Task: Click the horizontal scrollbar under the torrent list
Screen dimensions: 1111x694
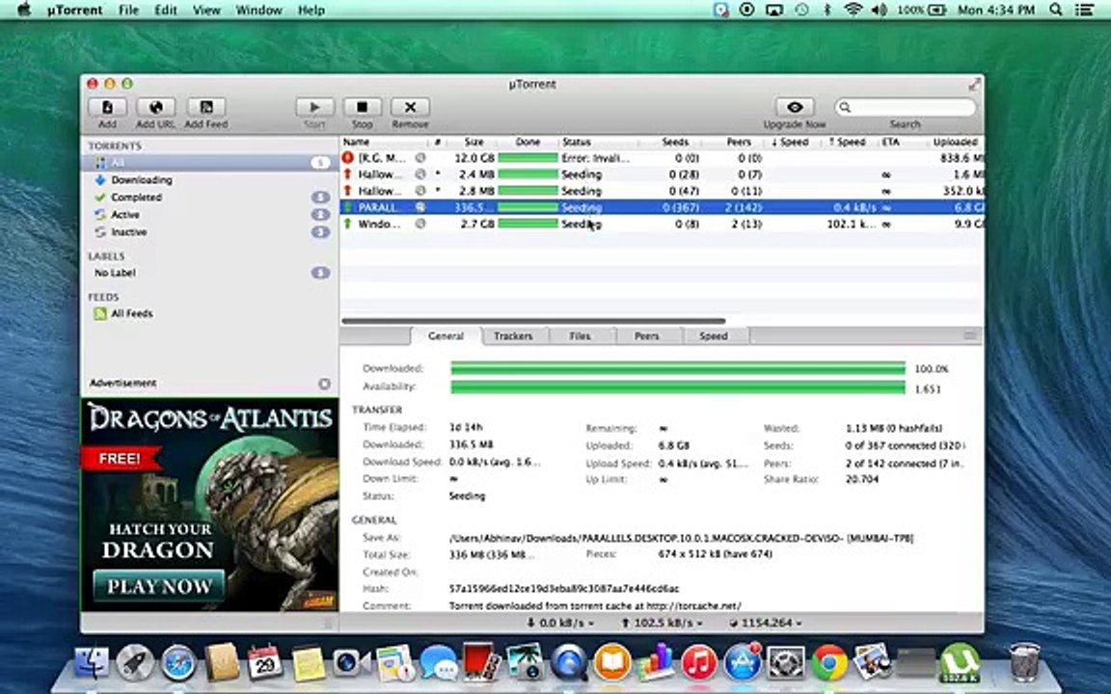Action: coord(533,321)
